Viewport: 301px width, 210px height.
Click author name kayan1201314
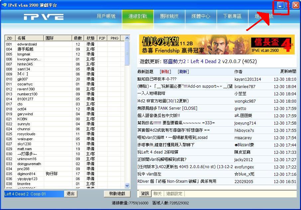coord(248,79)
